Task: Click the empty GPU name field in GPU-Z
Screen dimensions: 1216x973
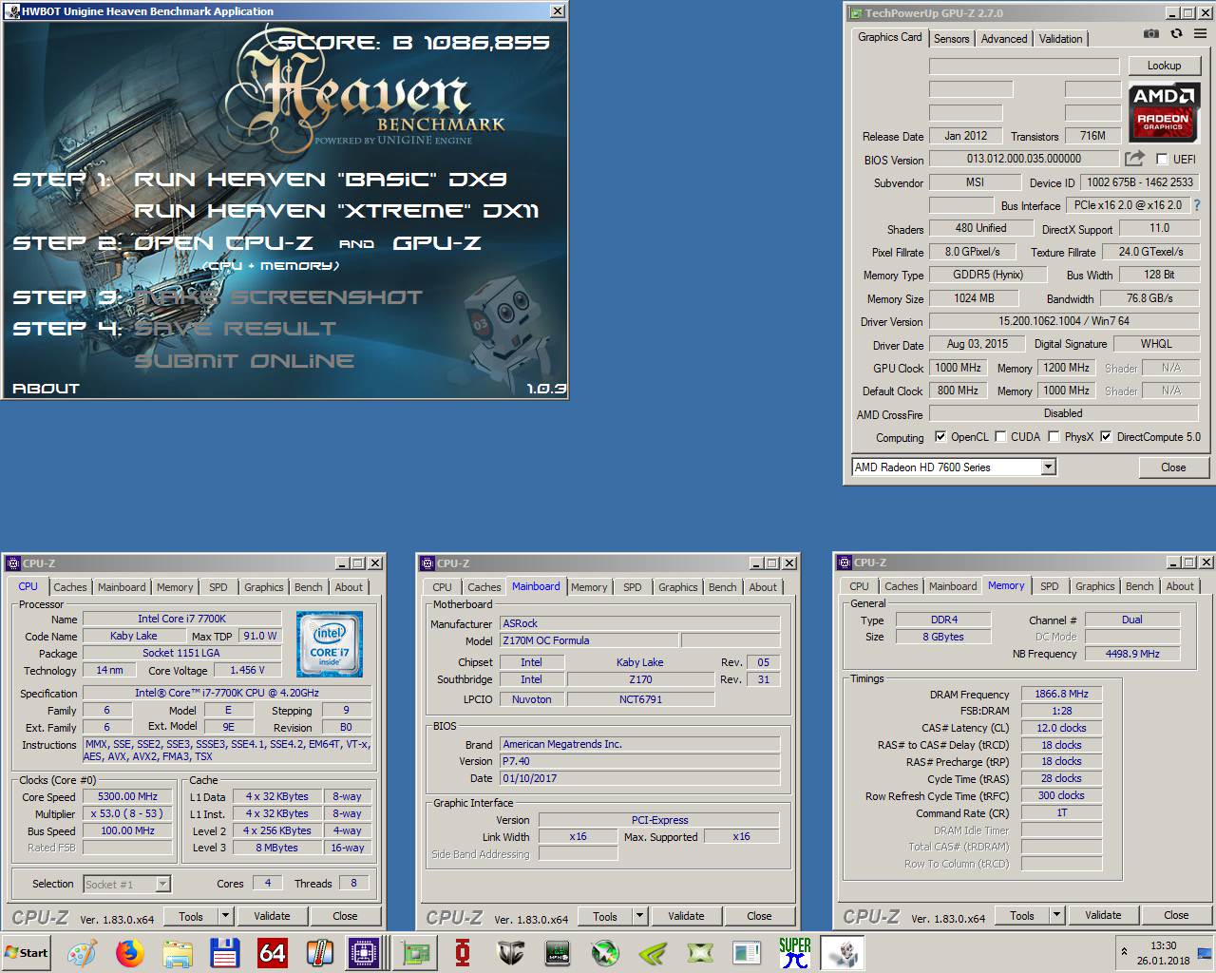Action: click(1023, 66)
